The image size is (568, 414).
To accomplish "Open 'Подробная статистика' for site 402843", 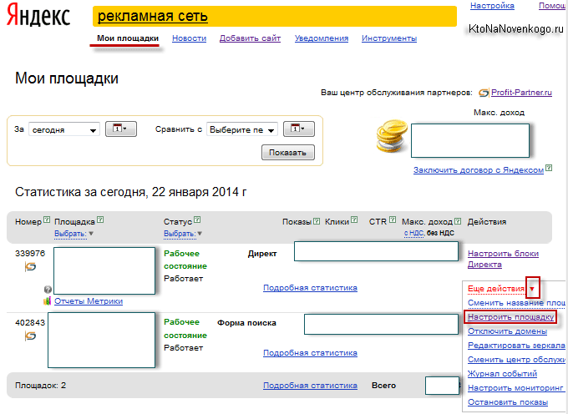I will (x=310, y=353).
